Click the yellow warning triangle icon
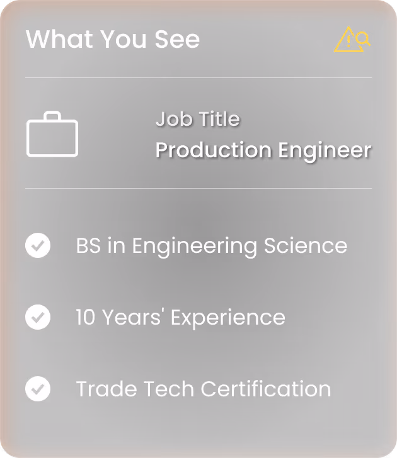 tap(347, 40)
